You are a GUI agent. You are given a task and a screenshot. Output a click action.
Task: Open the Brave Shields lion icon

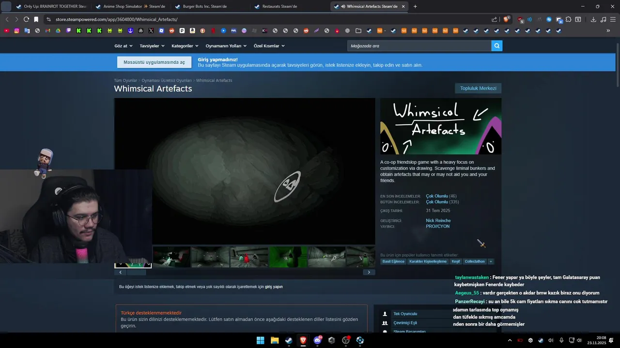(x=506, y=19)
